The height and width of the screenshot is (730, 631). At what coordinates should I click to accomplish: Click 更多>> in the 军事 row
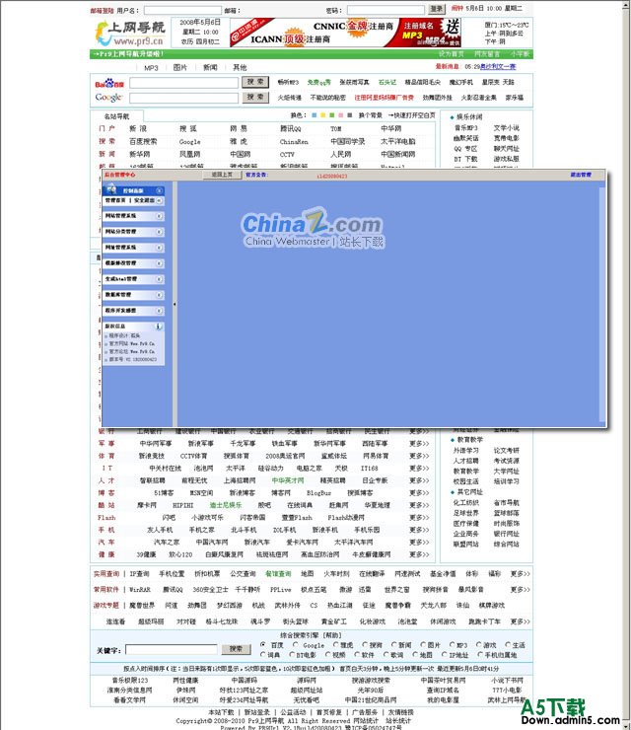point(419,444)
